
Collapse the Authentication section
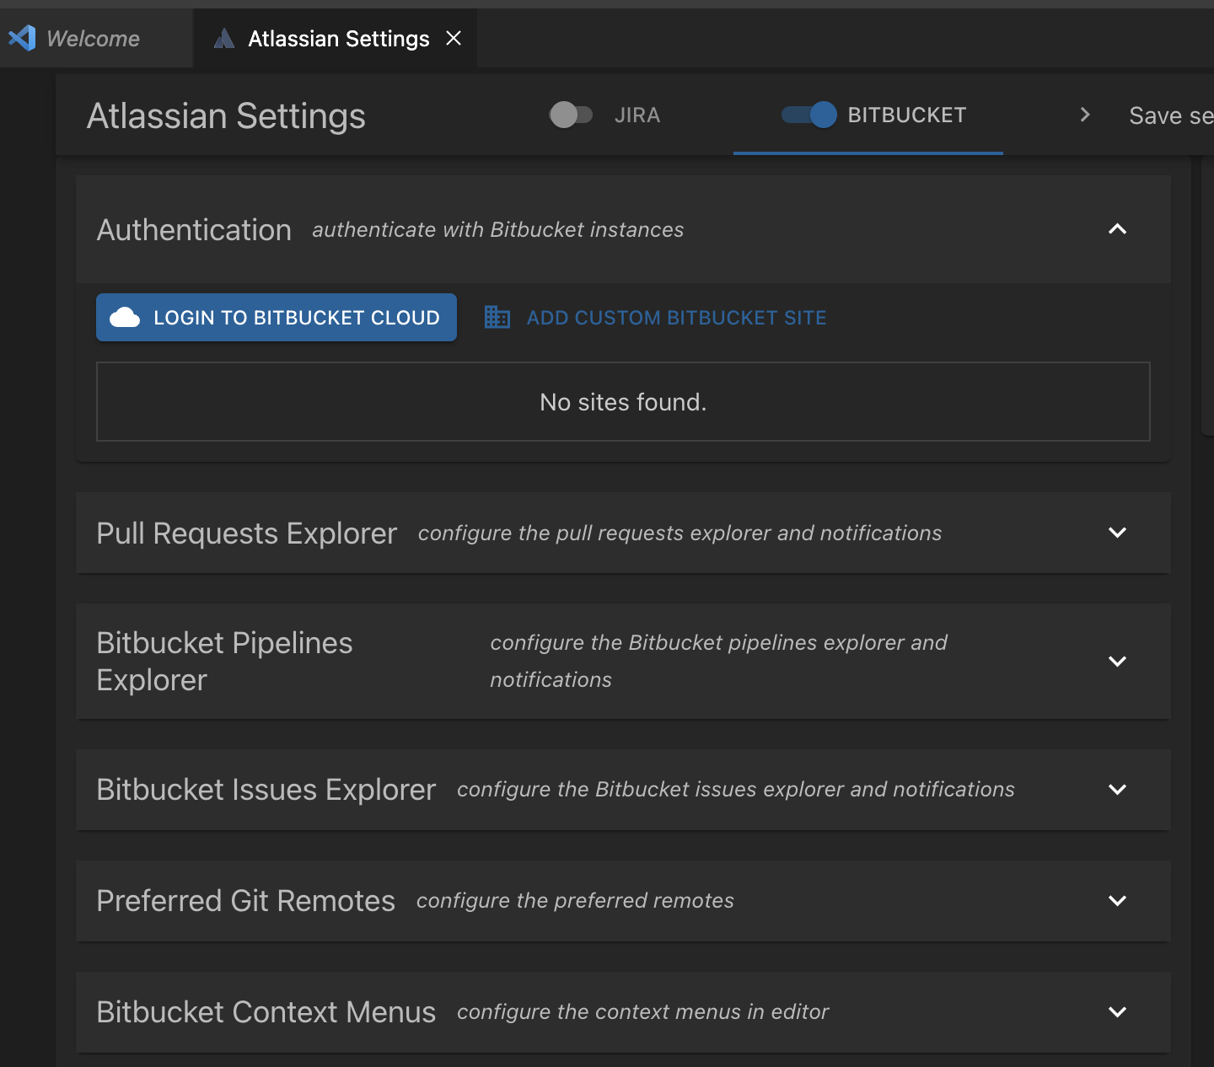tap(1117, 229)
